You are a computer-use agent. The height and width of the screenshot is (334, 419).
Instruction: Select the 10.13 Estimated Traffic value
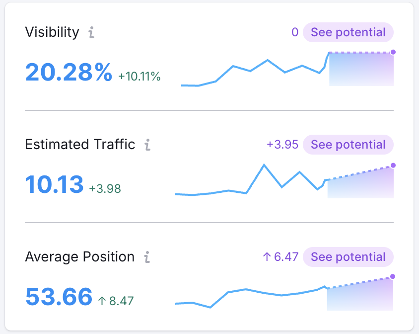54,185
